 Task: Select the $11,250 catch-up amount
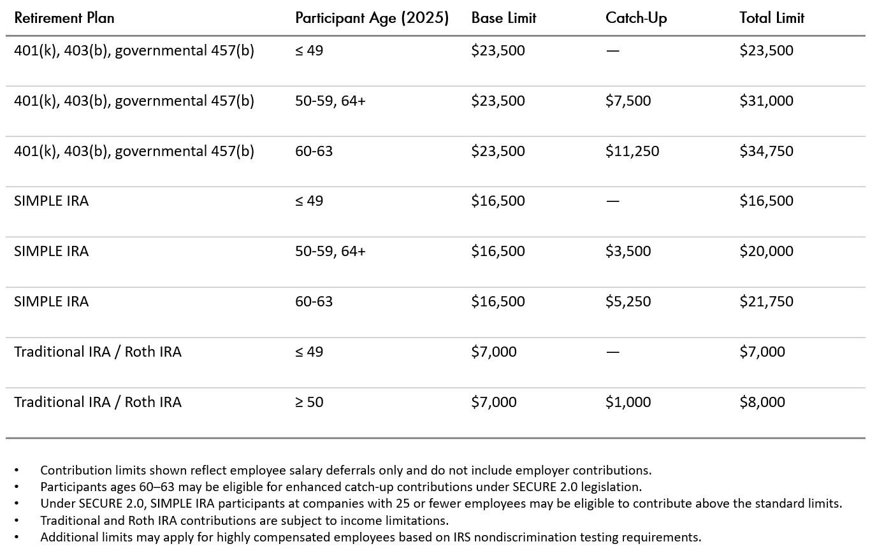[632, 151]
